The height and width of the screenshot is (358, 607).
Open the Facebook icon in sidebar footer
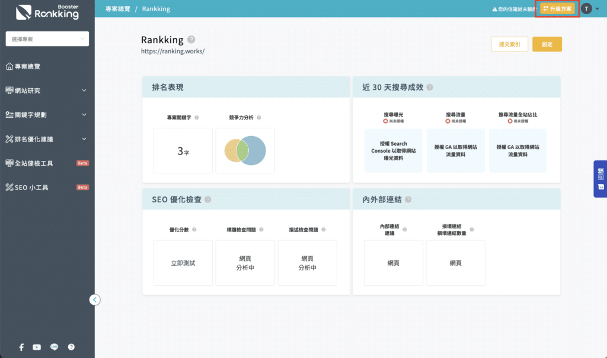click(21, 347)
